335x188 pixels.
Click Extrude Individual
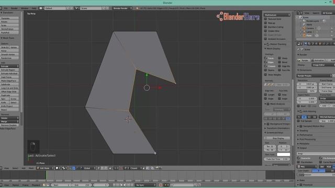pos(9,74)
